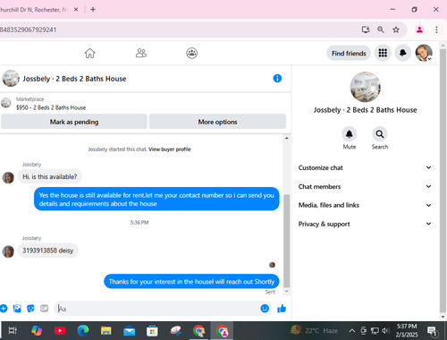Search in conversation with magnifier icon
This screenshot has height=340, width=447.
coord(380,134)
